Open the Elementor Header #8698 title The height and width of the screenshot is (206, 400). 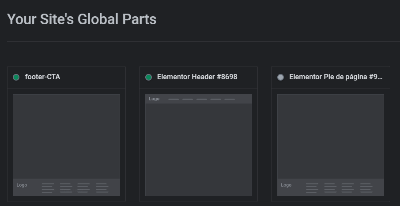pyautogui.click(x=197, y=77)
